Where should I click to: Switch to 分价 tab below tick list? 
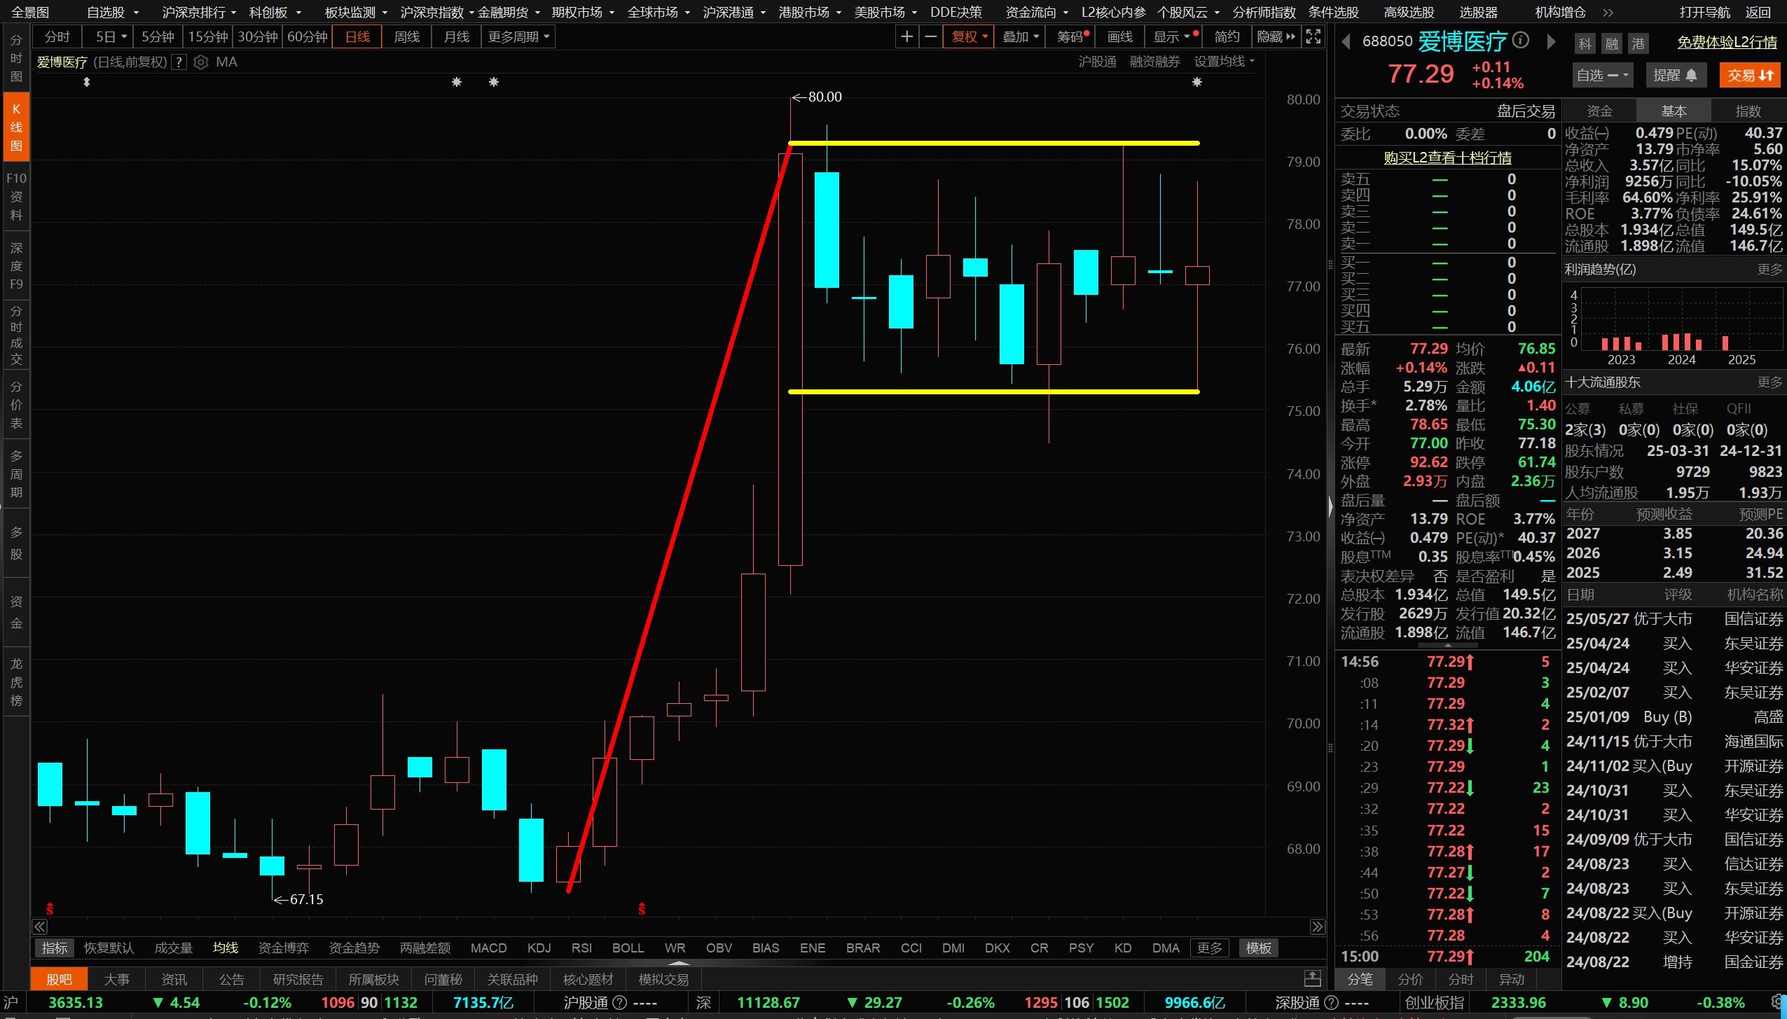click(x=1410, y=979)
